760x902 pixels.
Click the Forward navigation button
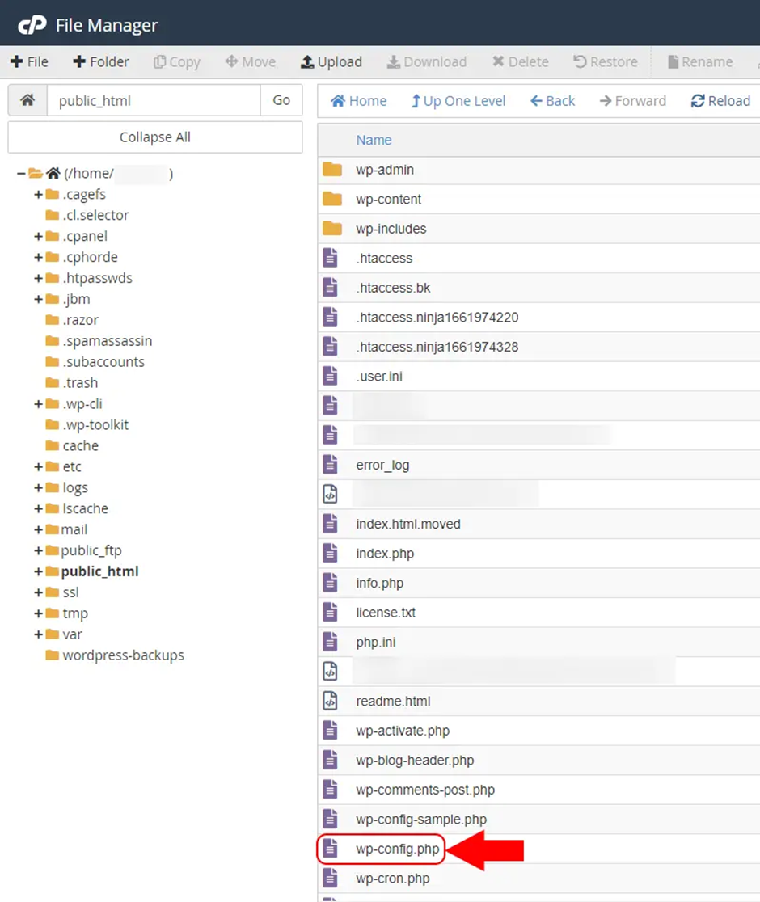coord(632,101)
